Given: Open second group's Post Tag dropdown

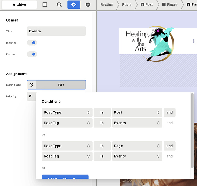Looking at the screenshot, I should pyautogui.click(x=67, y=156).
